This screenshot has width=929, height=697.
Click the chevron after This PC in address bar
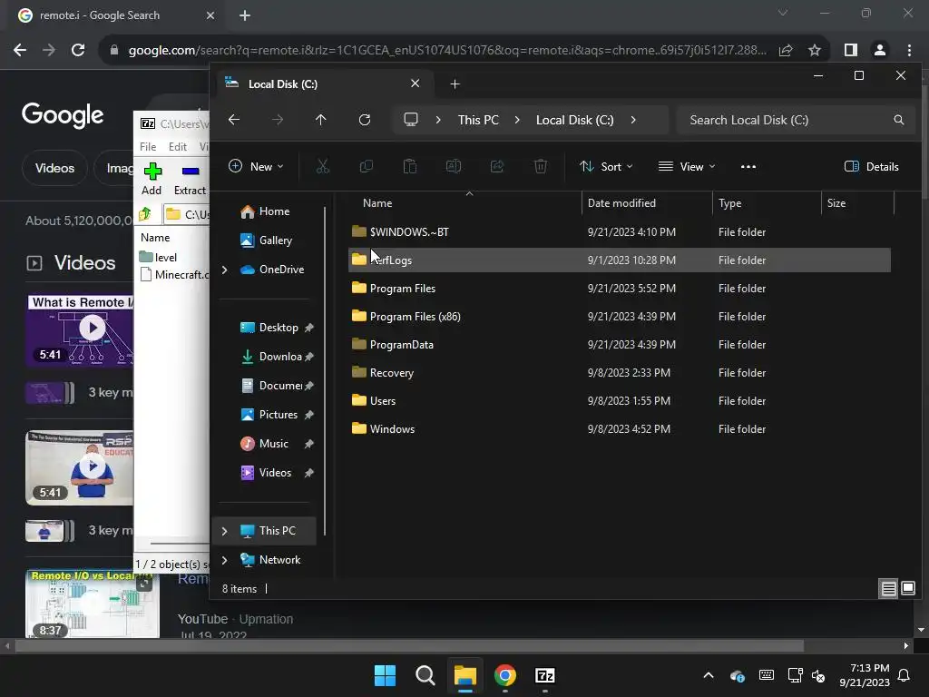[x=517, y=120]
